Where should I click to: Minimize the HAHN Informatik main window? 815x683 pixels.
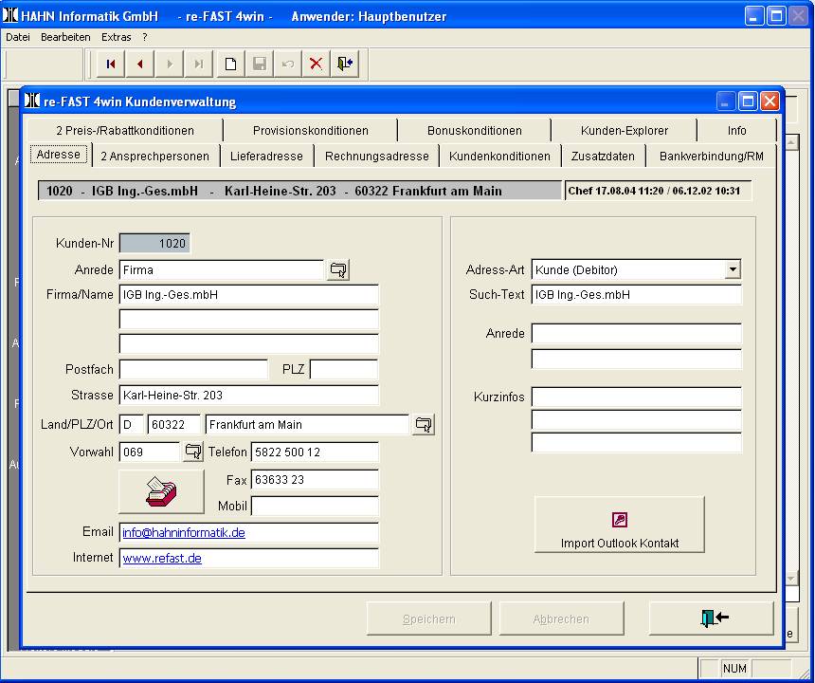coord(753,16)
